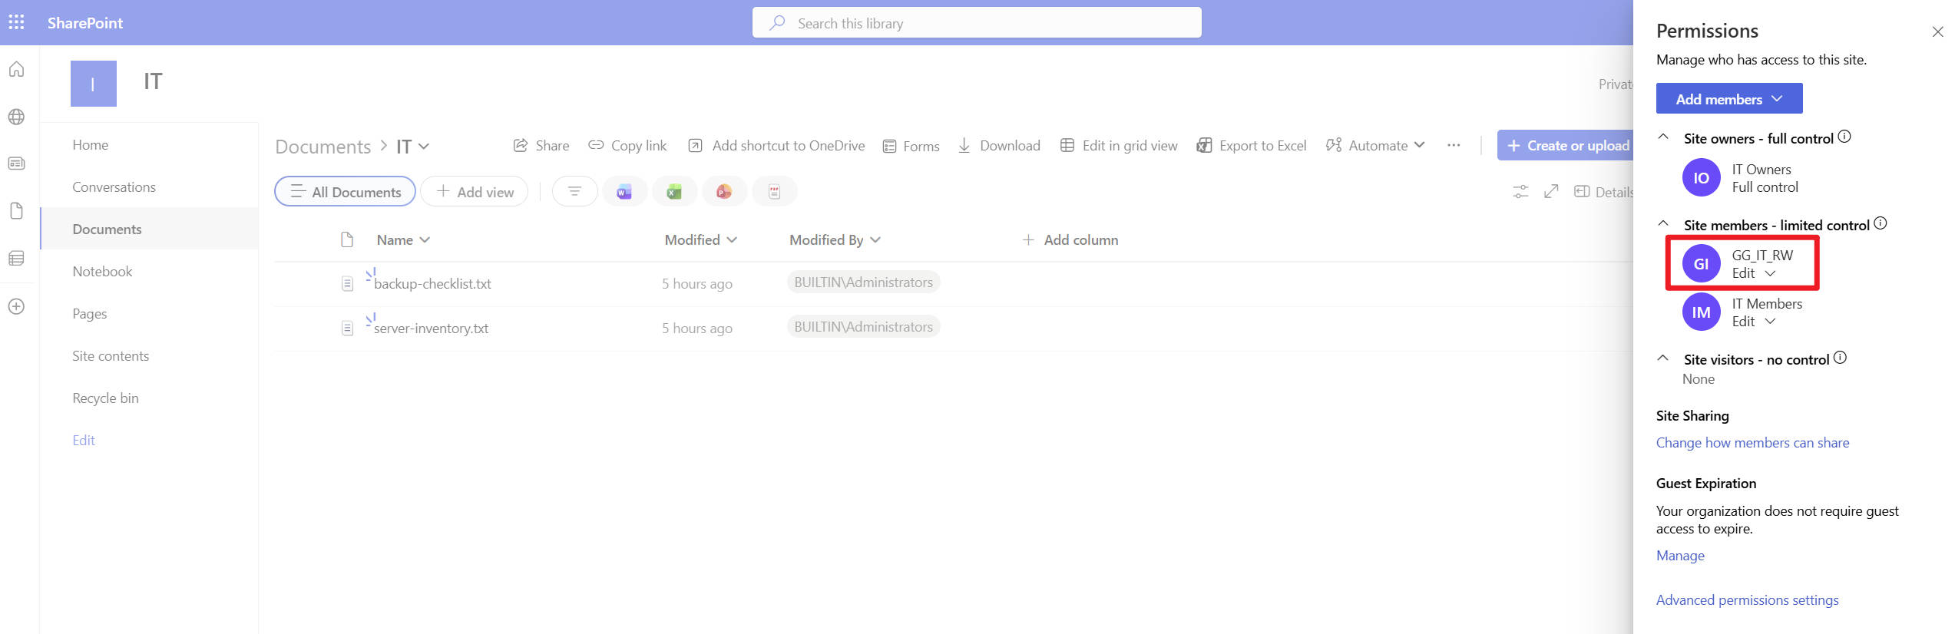Click the Excel file type filter icon
This screenshot has width=1955, height=634.
(674, 192)
